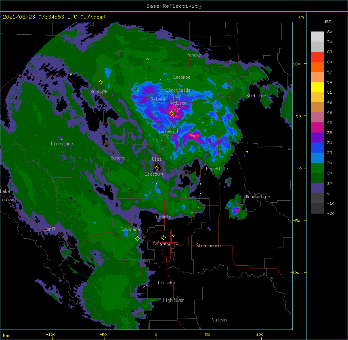Click the RockyMH label
Image resolution: width=348 pixels, height=340 pixels.
tap(99, 92)
